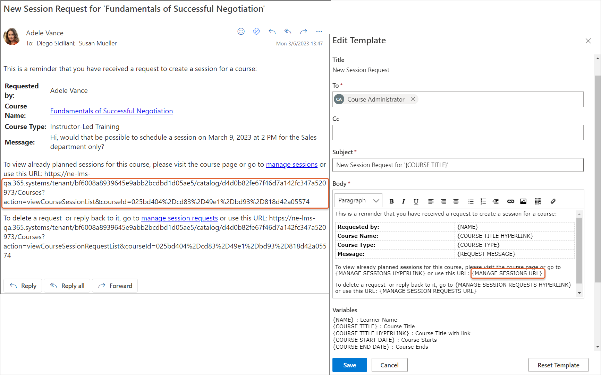The height and width of the screenshot is (375, 601).
Task: Click the Reset Template button
Action: [558, 365]
